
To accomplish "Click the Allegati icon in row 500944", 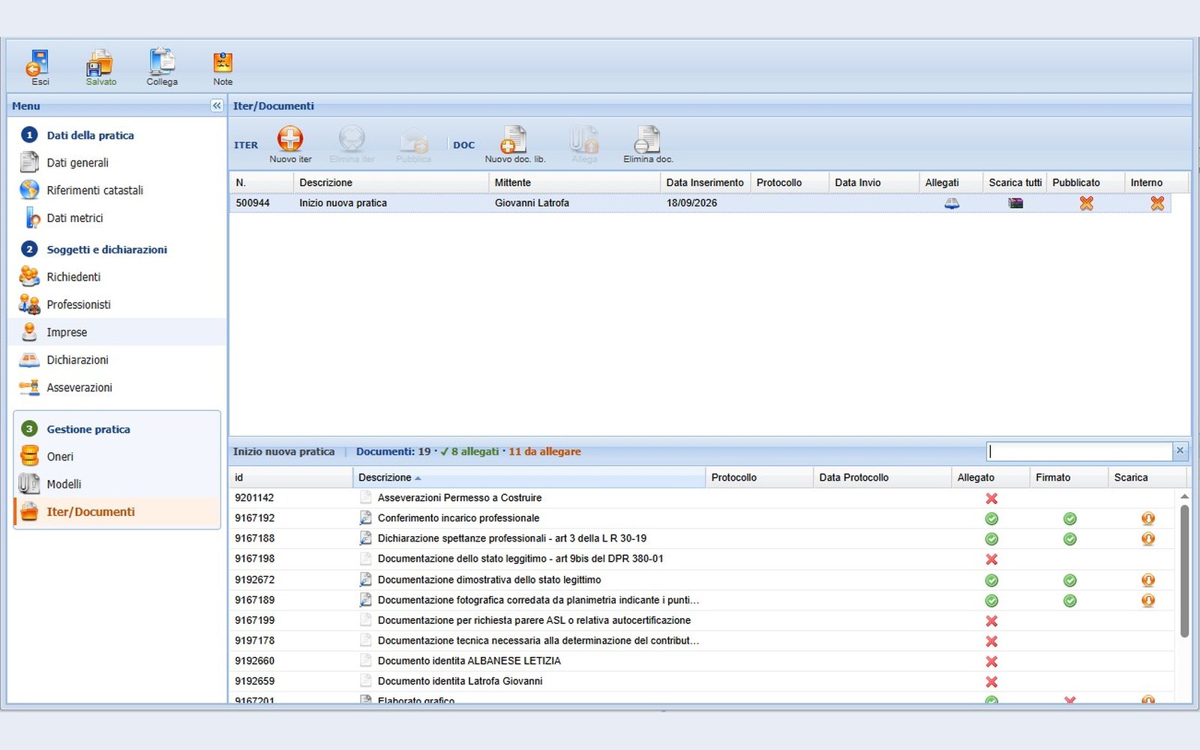I will pyautogui.click(x=952, y=203).
